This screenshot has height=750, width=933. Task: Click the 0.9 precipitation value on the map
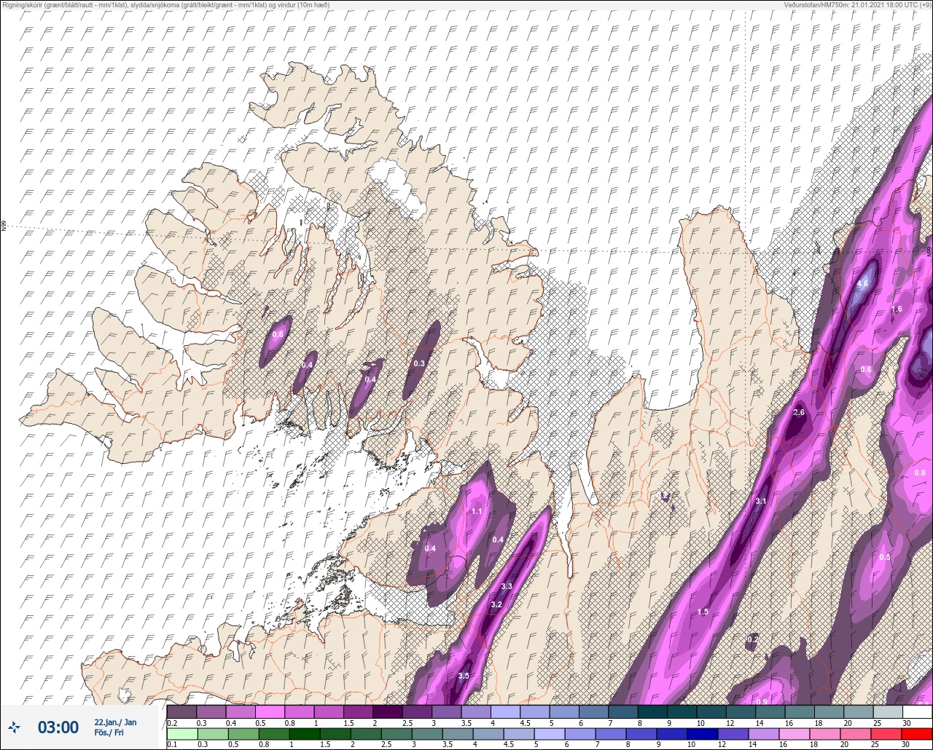pyautogui.click(x=762, y=701)
